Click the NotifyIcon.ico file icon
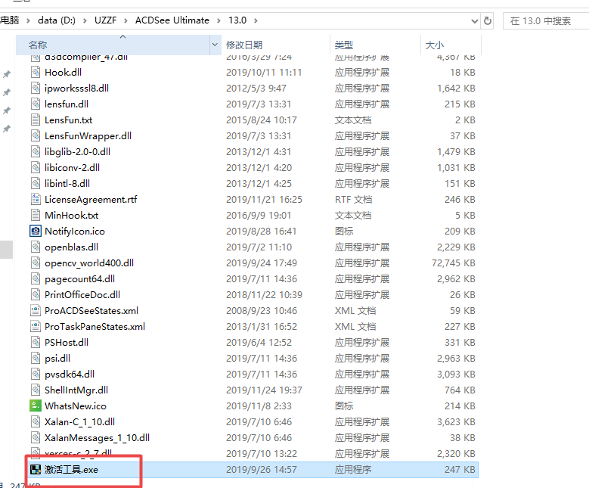 36,232
